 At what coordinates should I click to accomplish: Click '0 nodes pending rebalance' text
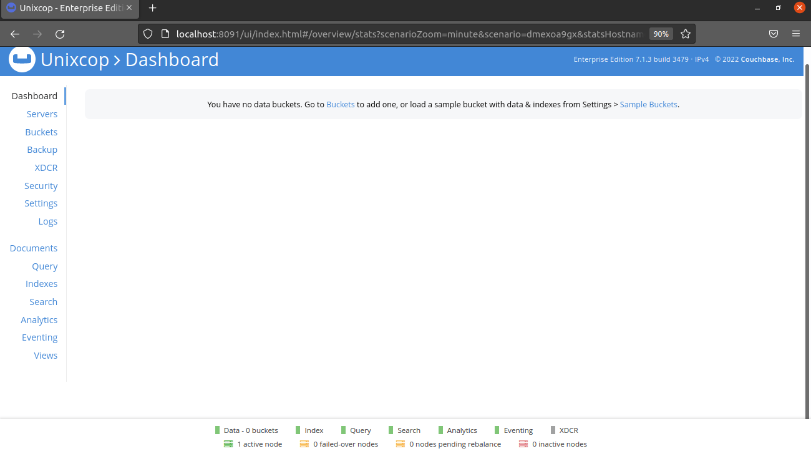455,444
